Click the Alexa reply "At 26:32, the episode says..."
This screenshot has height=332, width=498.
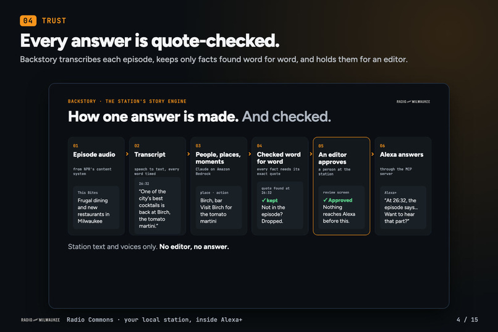401,211
